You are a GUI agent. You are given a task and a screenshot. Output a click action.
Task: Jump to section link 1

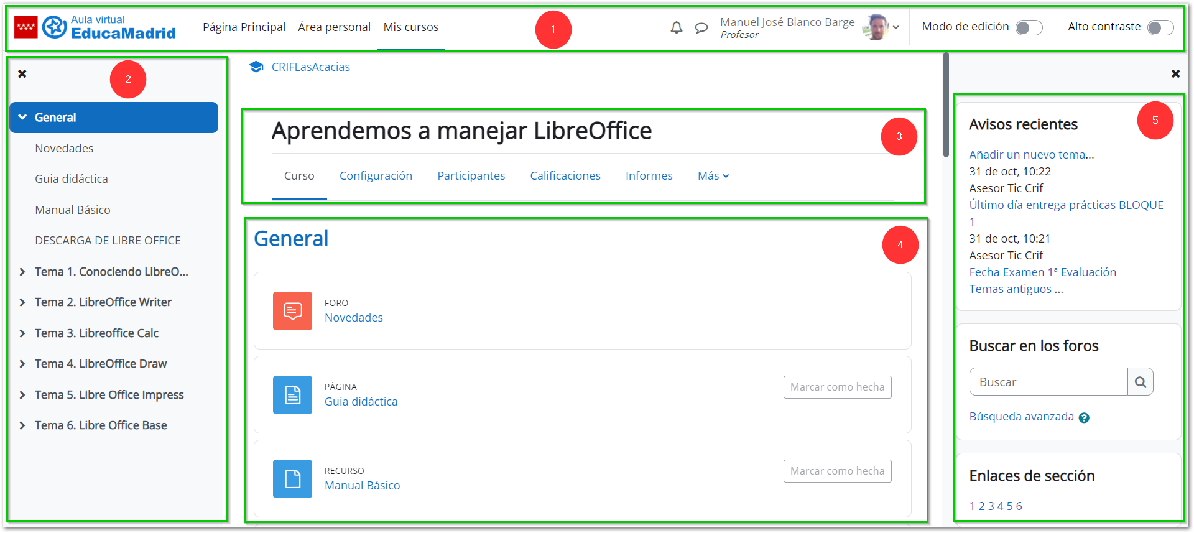[x=972, y=506]
